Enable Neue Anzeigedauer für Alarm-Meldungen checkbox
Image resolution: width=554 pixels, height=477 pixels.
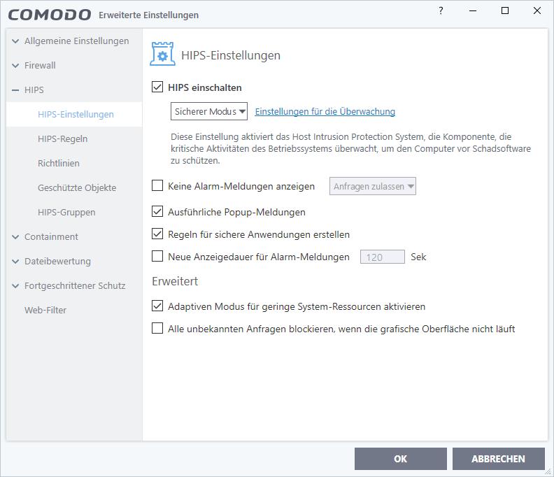(x=157, y=256)
